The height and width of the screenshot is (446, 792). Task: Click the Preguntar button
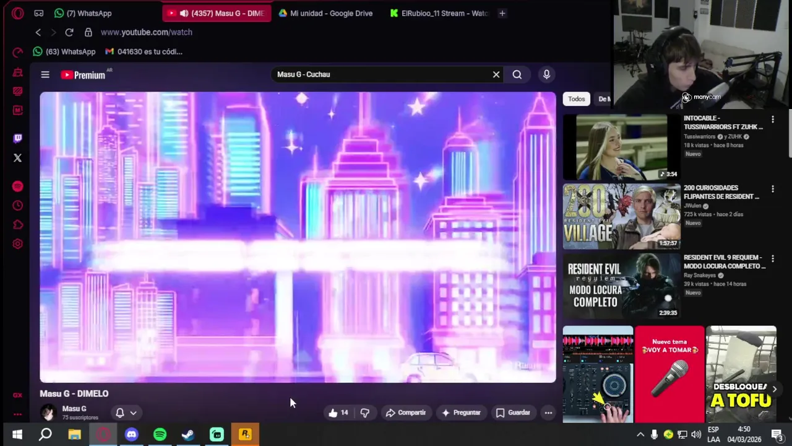[460, 413]
